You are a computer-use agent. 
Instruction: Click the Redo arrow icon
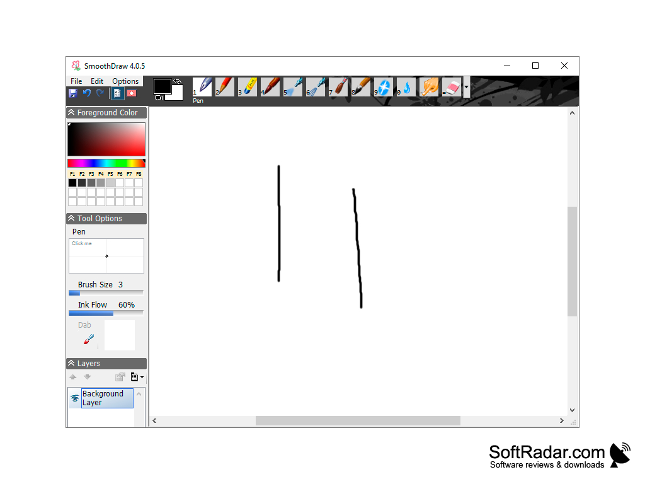[x=100, y=93]
